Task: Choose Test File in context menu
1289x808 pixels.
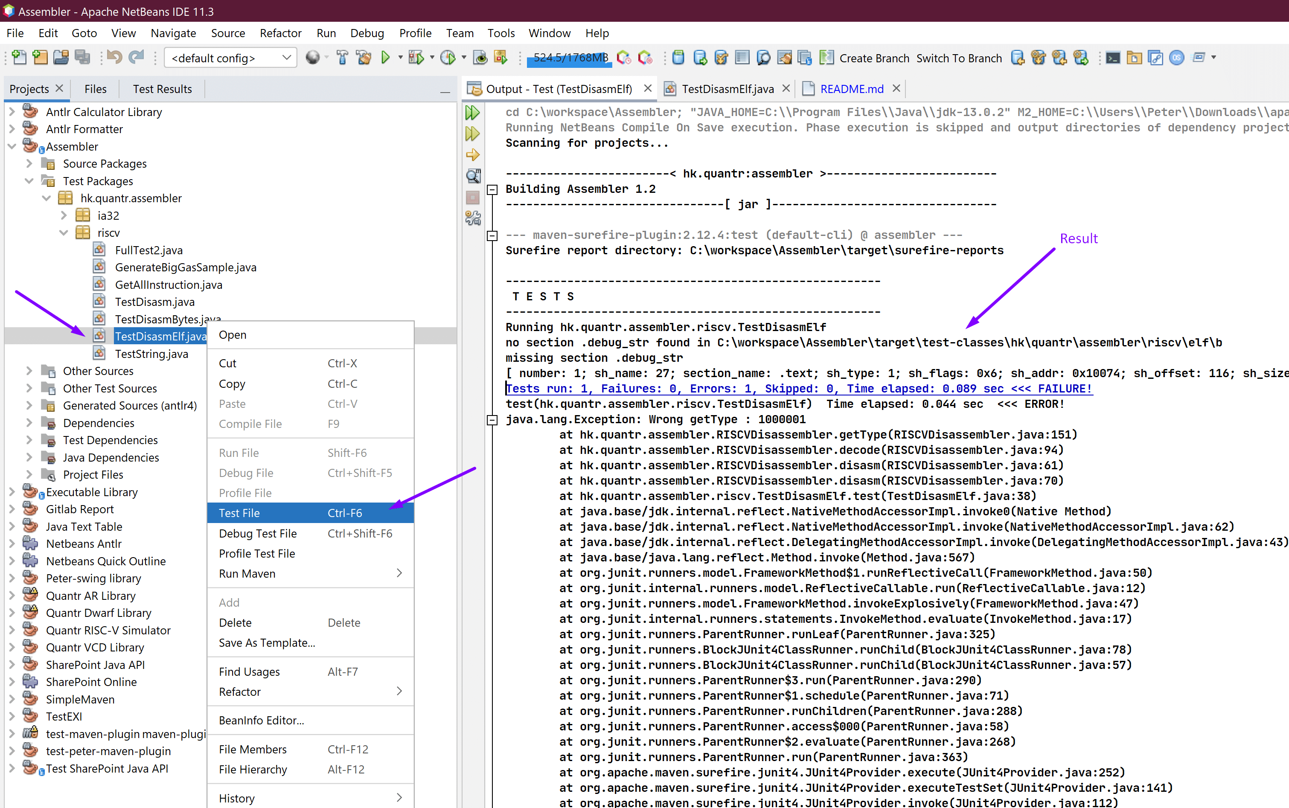Action: (310, 512)
